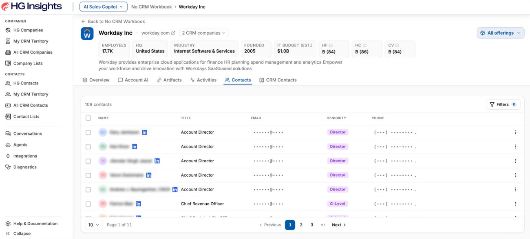The width and height of the screenshot is (530, 239).
Task: Show HF score info tooltip icon
Action: (331, 45)
